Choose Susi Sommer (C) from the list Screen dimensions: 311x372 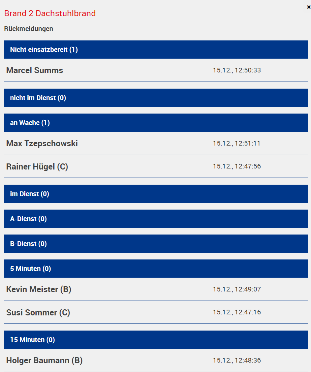point(38,313)
